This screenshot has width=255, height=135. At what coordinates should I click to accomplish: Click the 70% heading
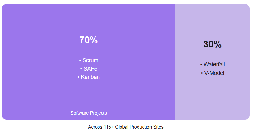click(89, 40)
